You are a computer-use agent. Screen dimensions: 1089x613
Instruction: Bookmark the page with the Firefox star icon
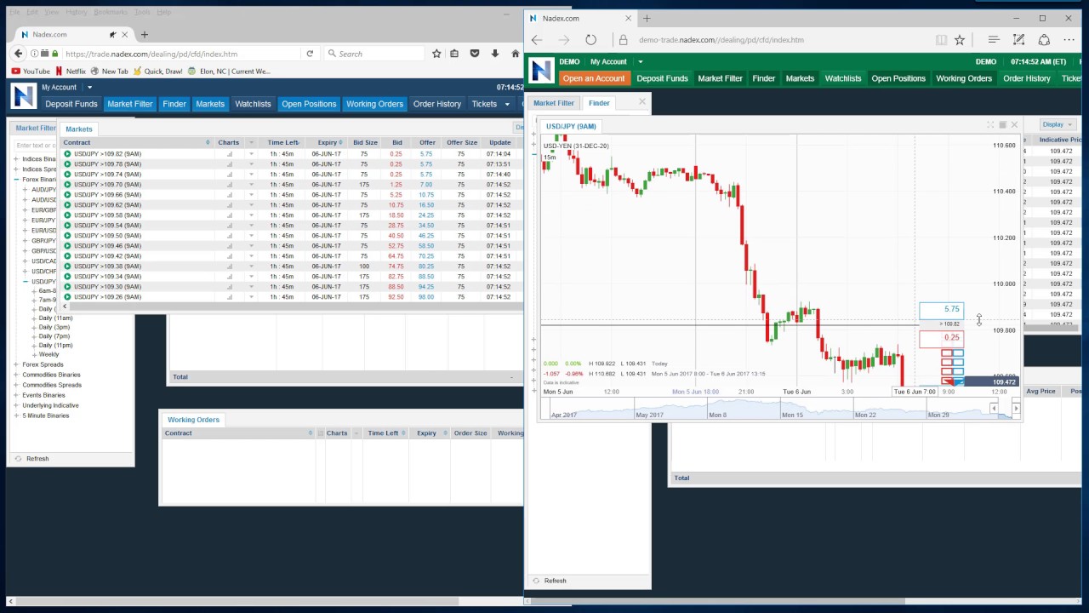[x=436, y=54]
